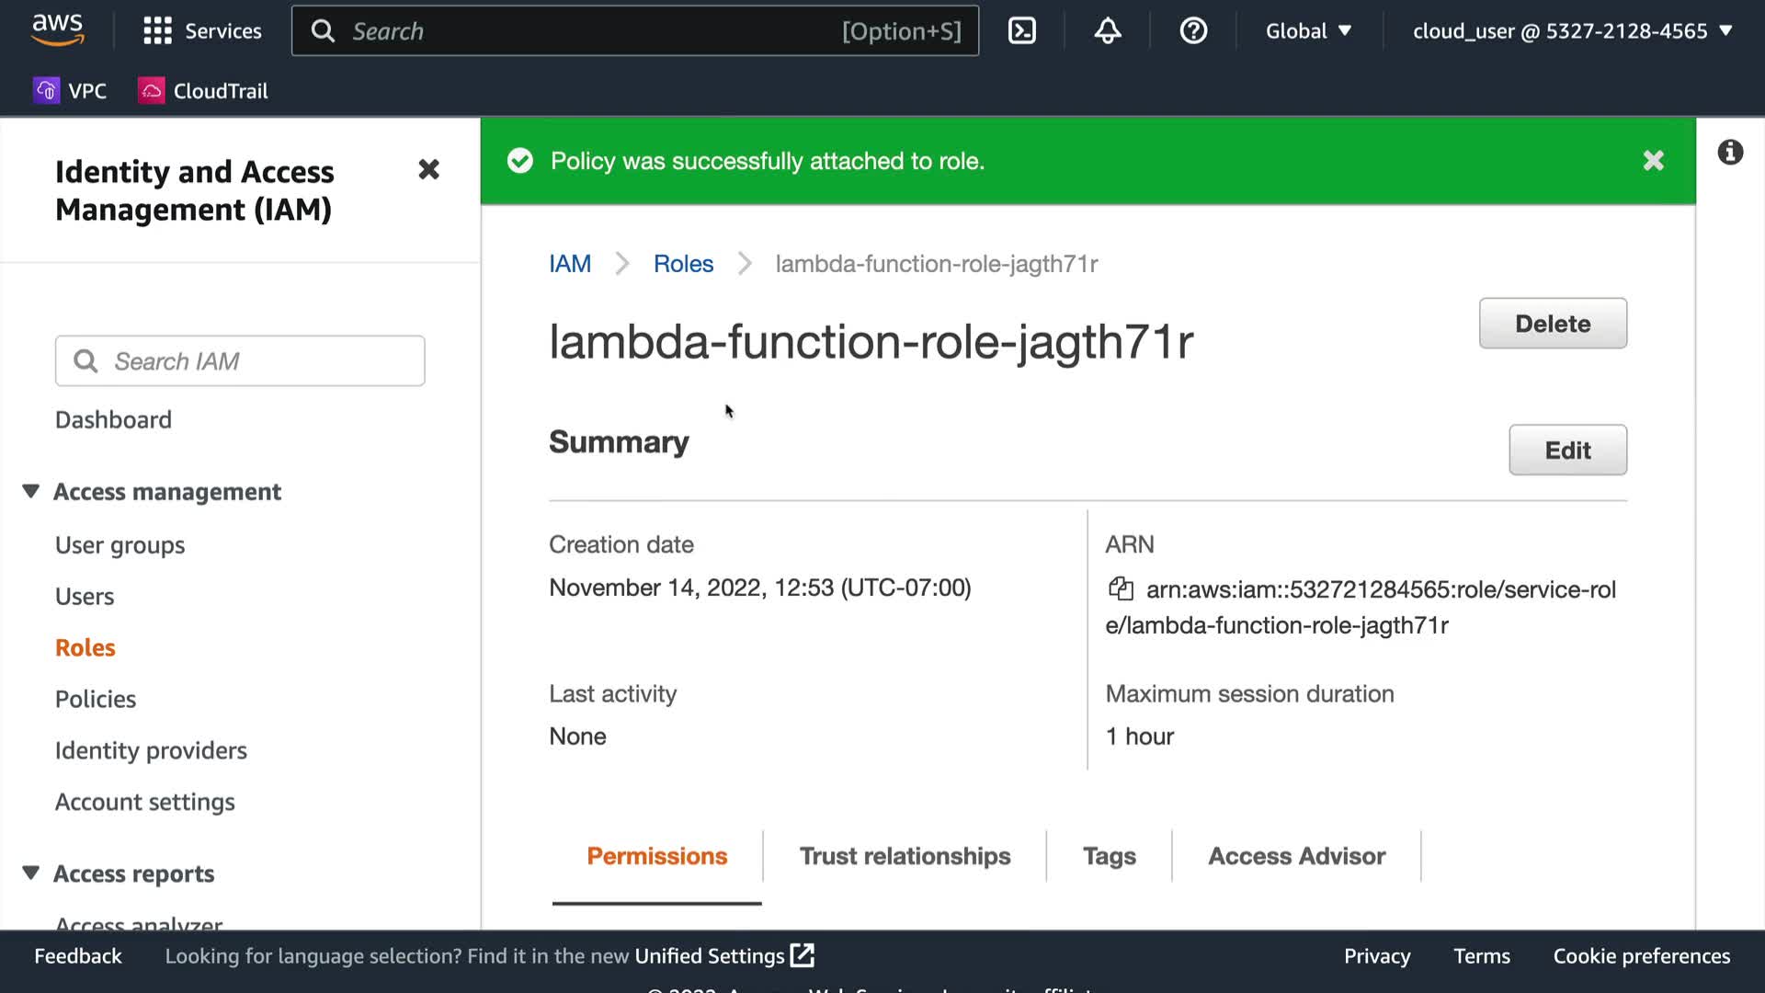Dismiss the policy attached success banner
This screenshot has height=993, width=1765.
(1653, 161)
